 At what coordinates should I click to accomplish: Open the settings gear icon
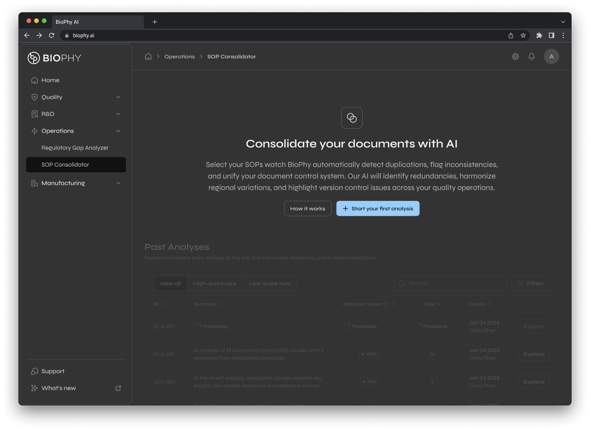pos(515,56)
